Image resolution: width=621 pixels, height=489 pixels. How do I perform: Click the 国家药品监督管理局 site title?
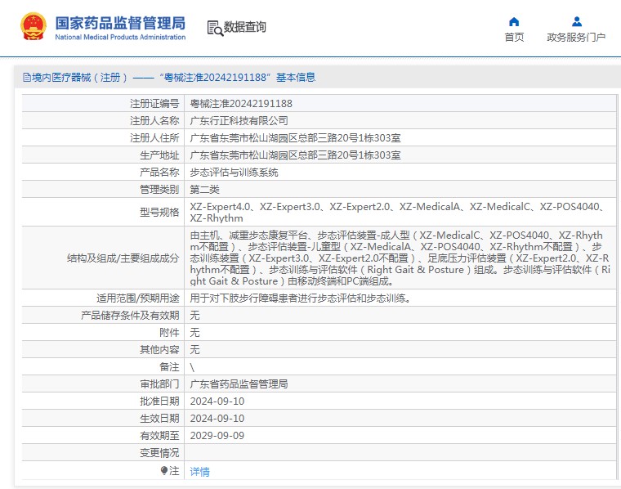(x=120, y=22)
